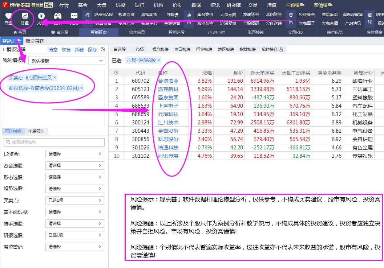Open 板块监测 in the toolbar
Image resolution: width=384 pixels, height=268 pixels.
coord(126,15)
